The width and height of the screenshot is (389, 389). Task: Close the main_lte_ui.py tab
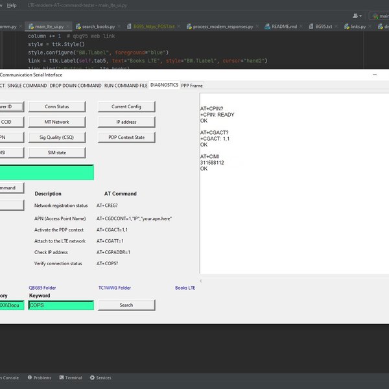coord(68,27)
